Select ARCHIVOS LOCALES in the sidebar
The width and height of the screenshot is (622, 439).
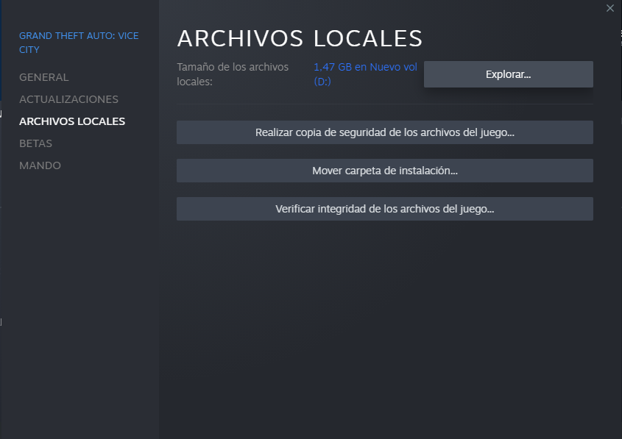(x=72, y=121)
